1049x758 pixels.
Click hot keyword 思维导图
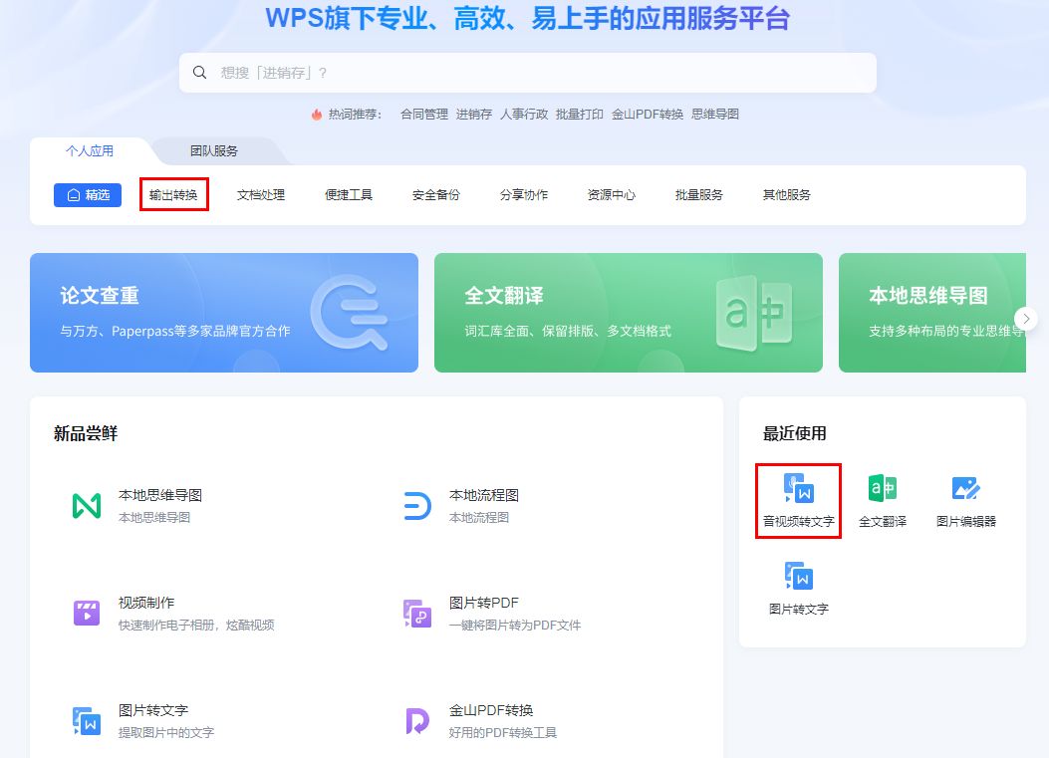tap(715, 115)
